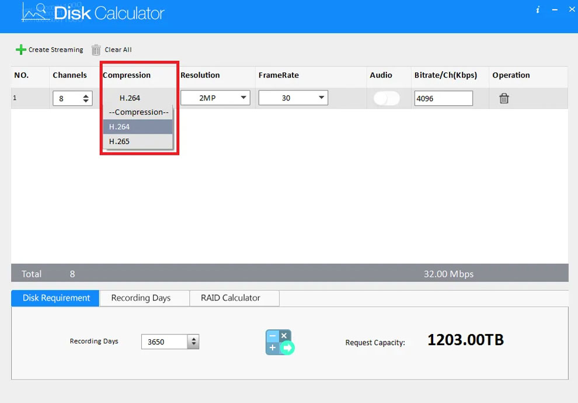Click the Recording Days label beside 3650
The height and width of the screenshot is (403, 578).
[94, 342]
